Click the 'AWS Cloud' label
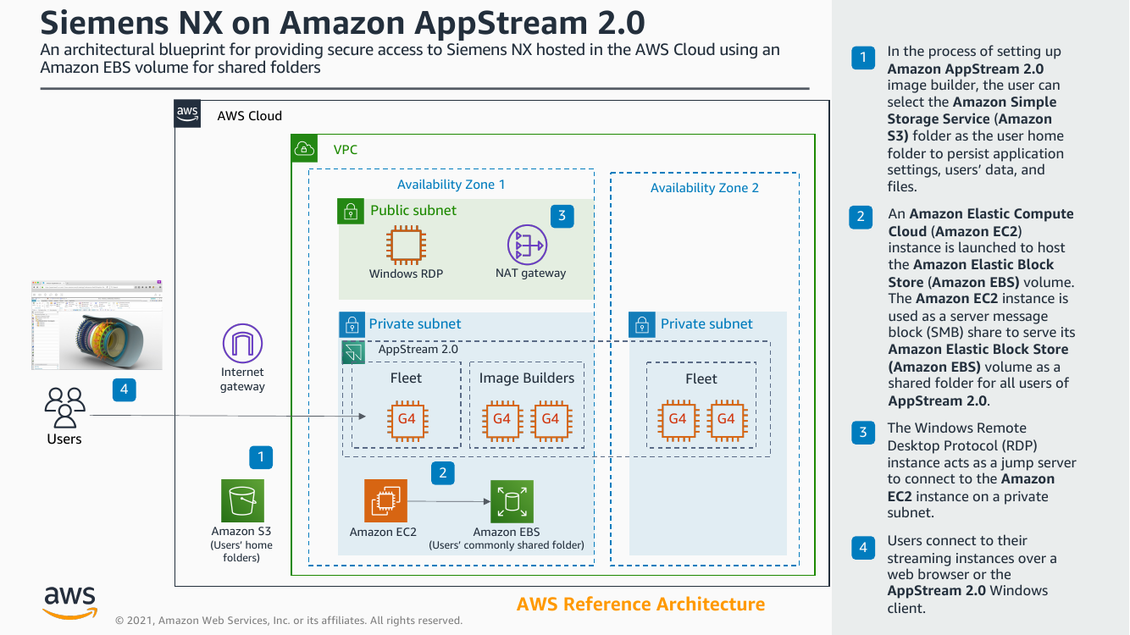The image size is (1130, 635). click(x=250, y=116)
